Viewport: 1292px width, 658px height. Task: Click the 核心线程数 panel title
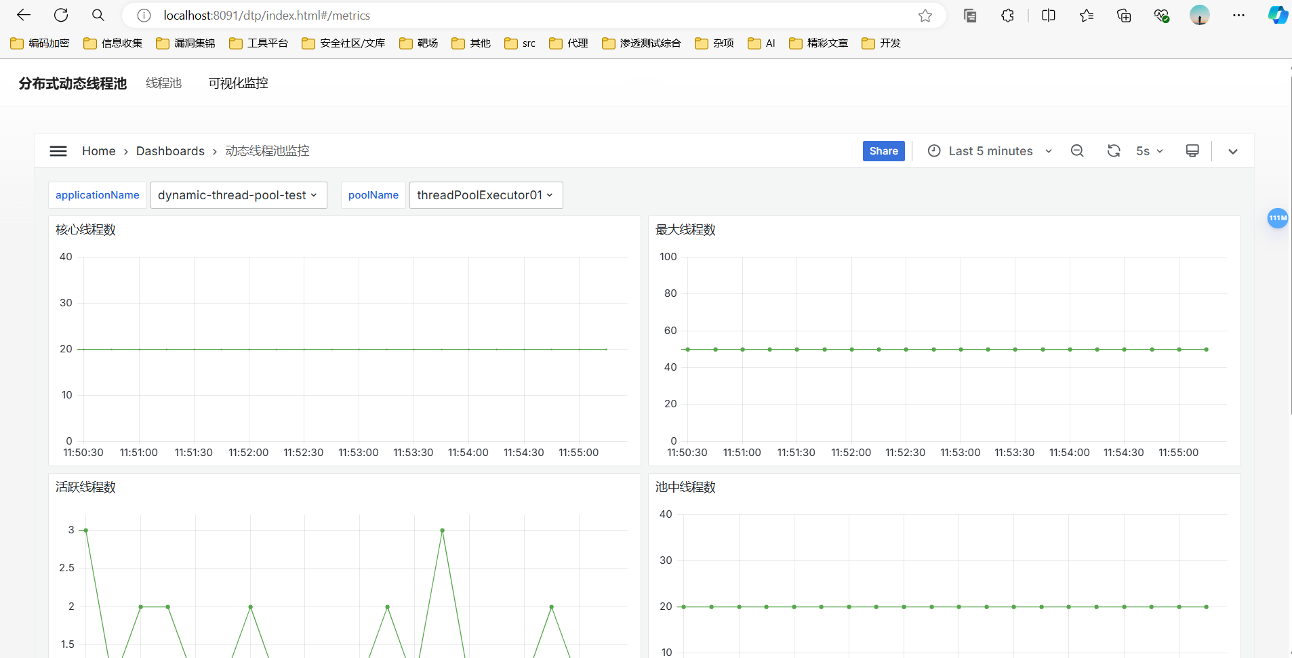click(x=86, y=230)
